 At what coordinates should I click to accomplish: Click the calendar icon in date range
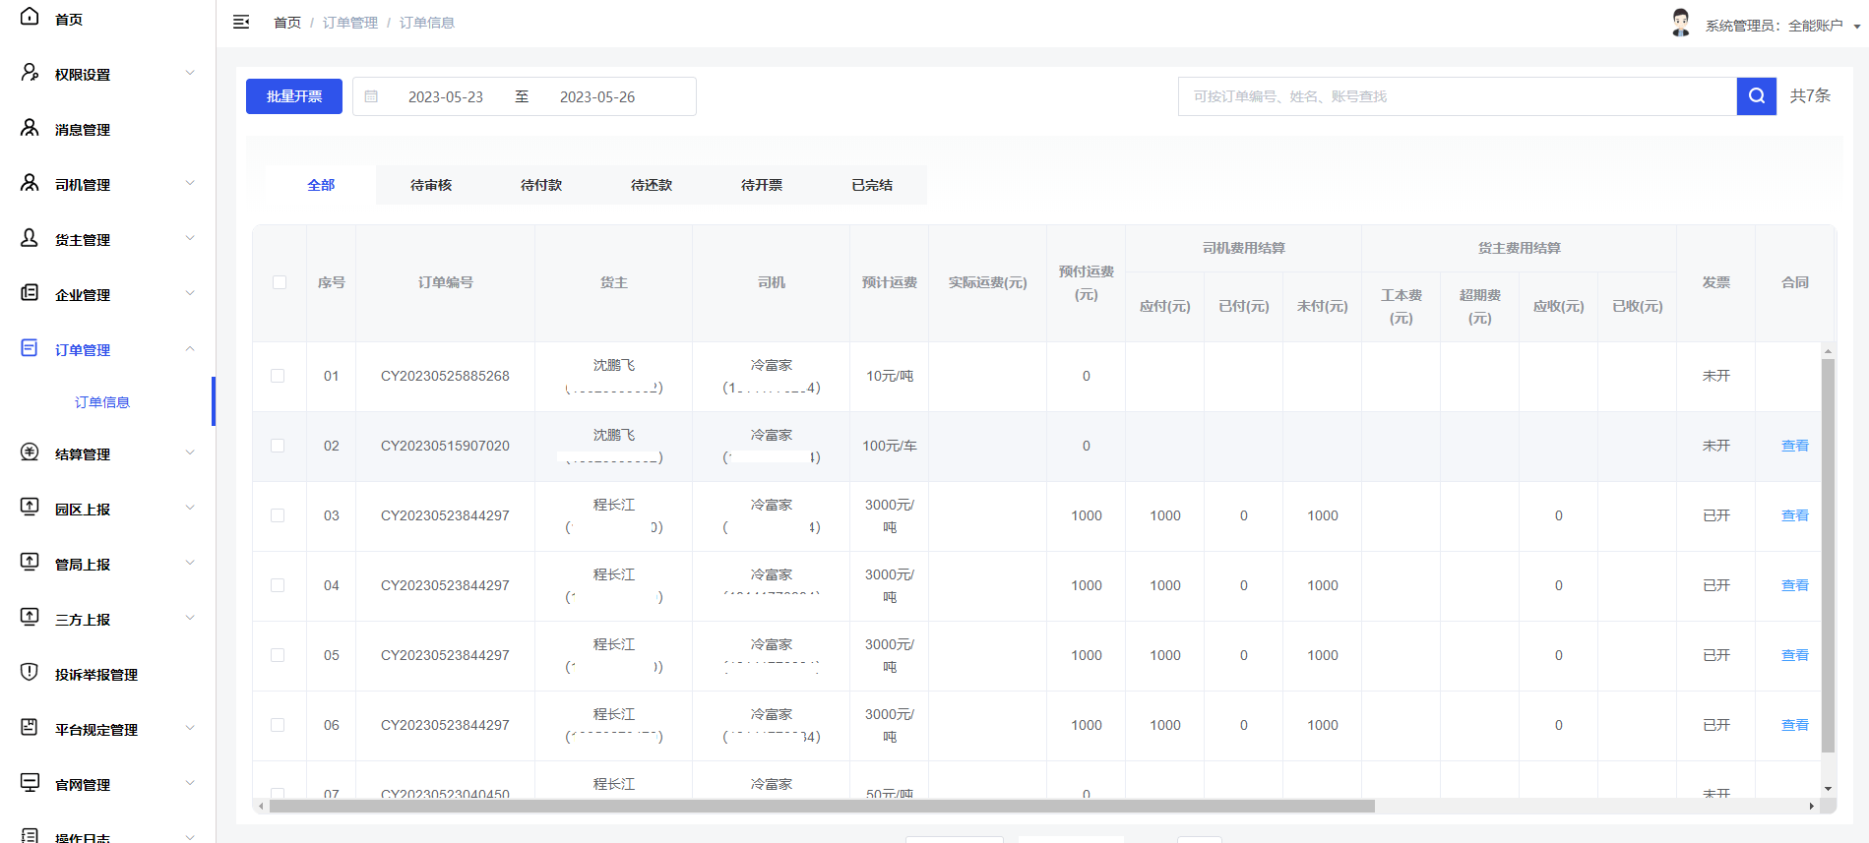coord(371,96)
